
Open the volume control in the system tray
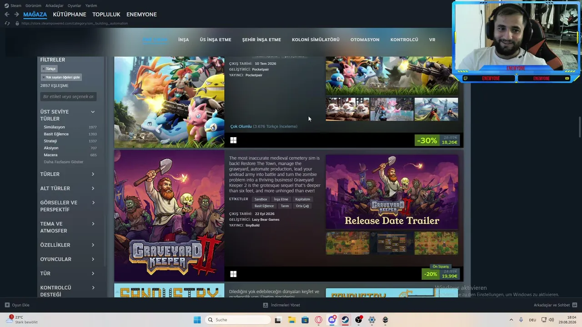[552, 320]
